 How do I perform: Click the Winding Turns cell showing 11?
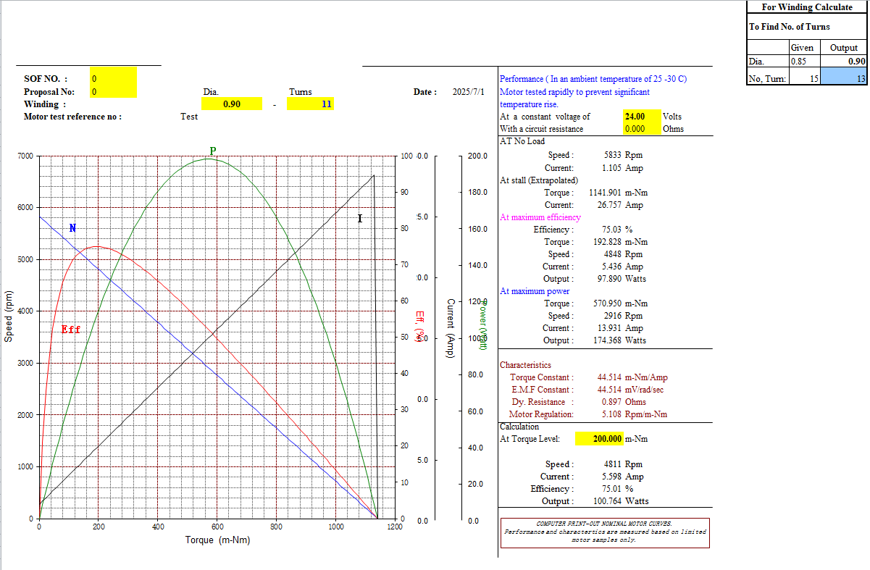click(x=311, y=104)
